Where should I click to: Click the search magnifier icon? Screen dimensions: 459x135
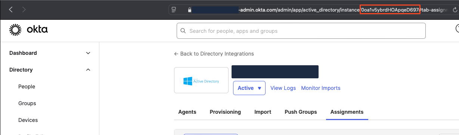[183, 31]
